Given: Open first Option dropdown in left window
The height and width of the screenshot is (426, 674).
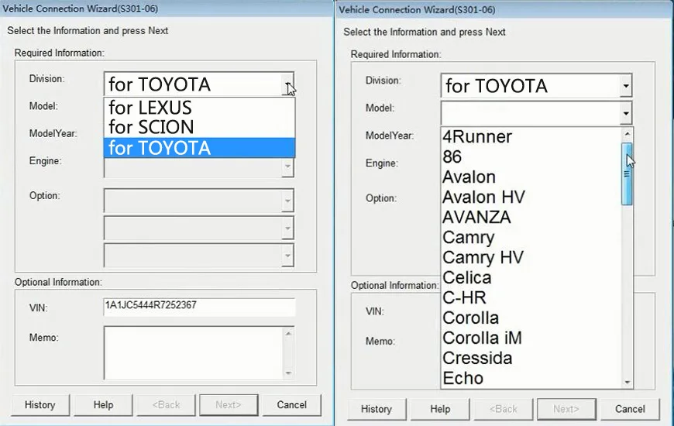Looking at the screenshot, I should point(287,201).
